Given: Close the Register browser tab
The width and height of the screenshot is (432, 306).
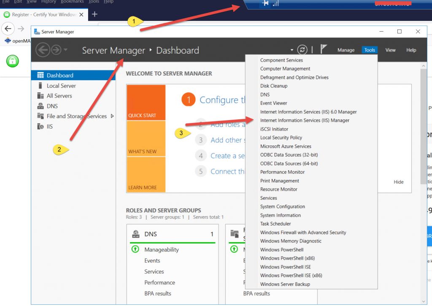Looking at the screenshot, I should (81, 14).
